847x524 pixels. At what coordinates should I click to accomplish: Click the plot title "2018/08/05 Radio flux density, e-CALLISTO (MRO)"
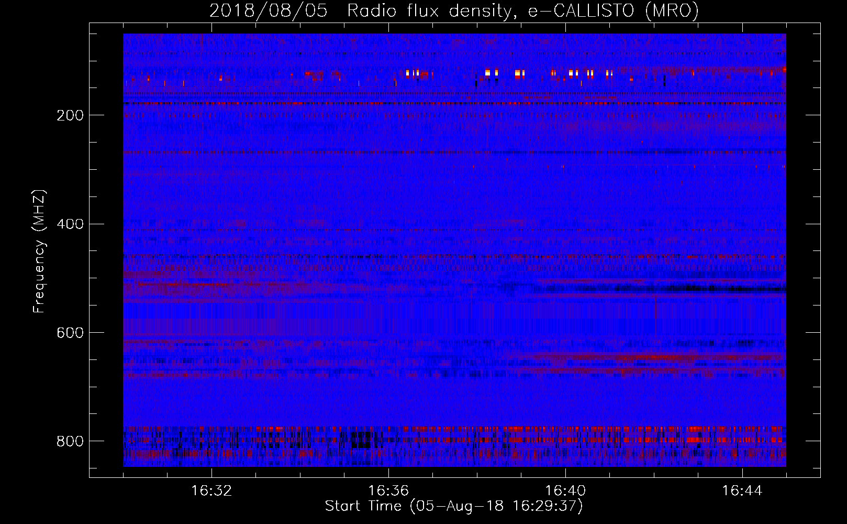point(454,11)
